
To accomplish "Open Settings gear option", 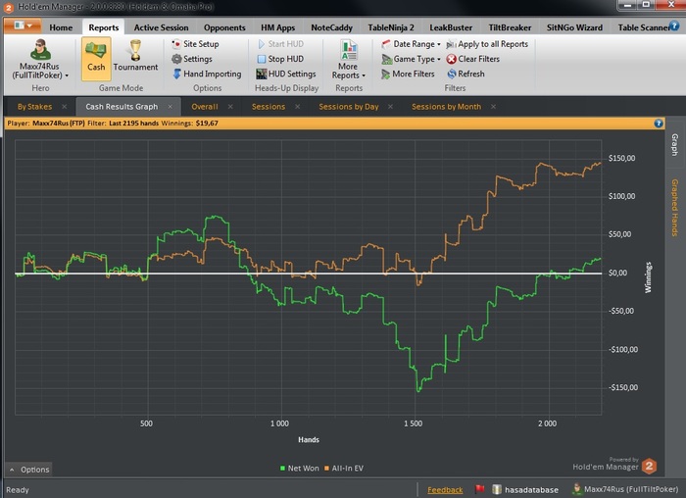I will pyautogui.click(x=192, y=59).
